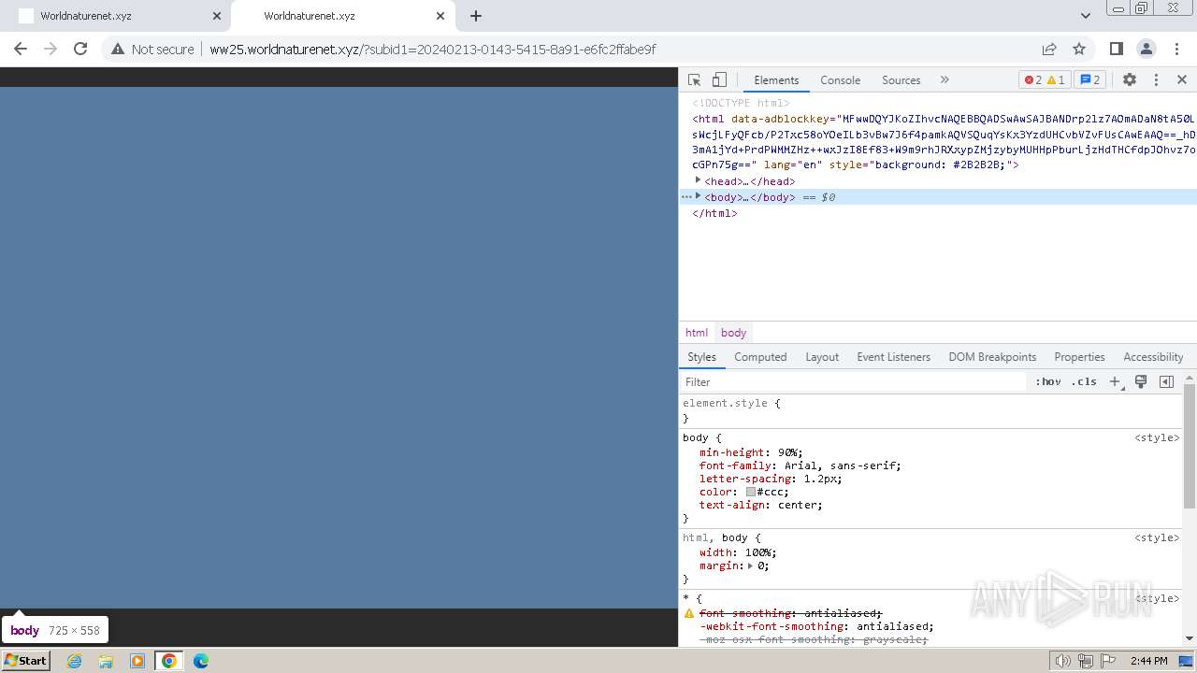The height and width of the screenshot is (673, 1197).
Task: Click the browser forward arrow
Action: pyautogui.click(x=50, y=49)
